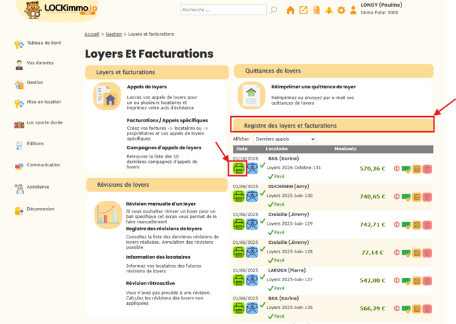This screenshot has width=456, height=324.
Task: Delete the 77,14 € Croisille entry
Action: pos(427,253)
